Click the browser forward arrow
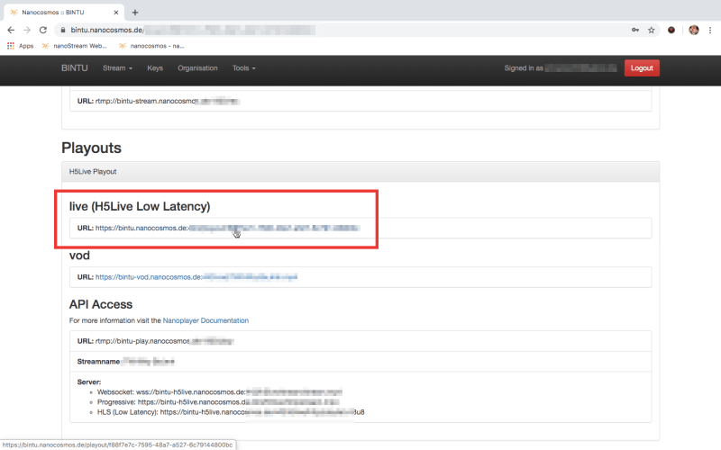The width and height of the screenshot is (721, 450). pos(27,30)
